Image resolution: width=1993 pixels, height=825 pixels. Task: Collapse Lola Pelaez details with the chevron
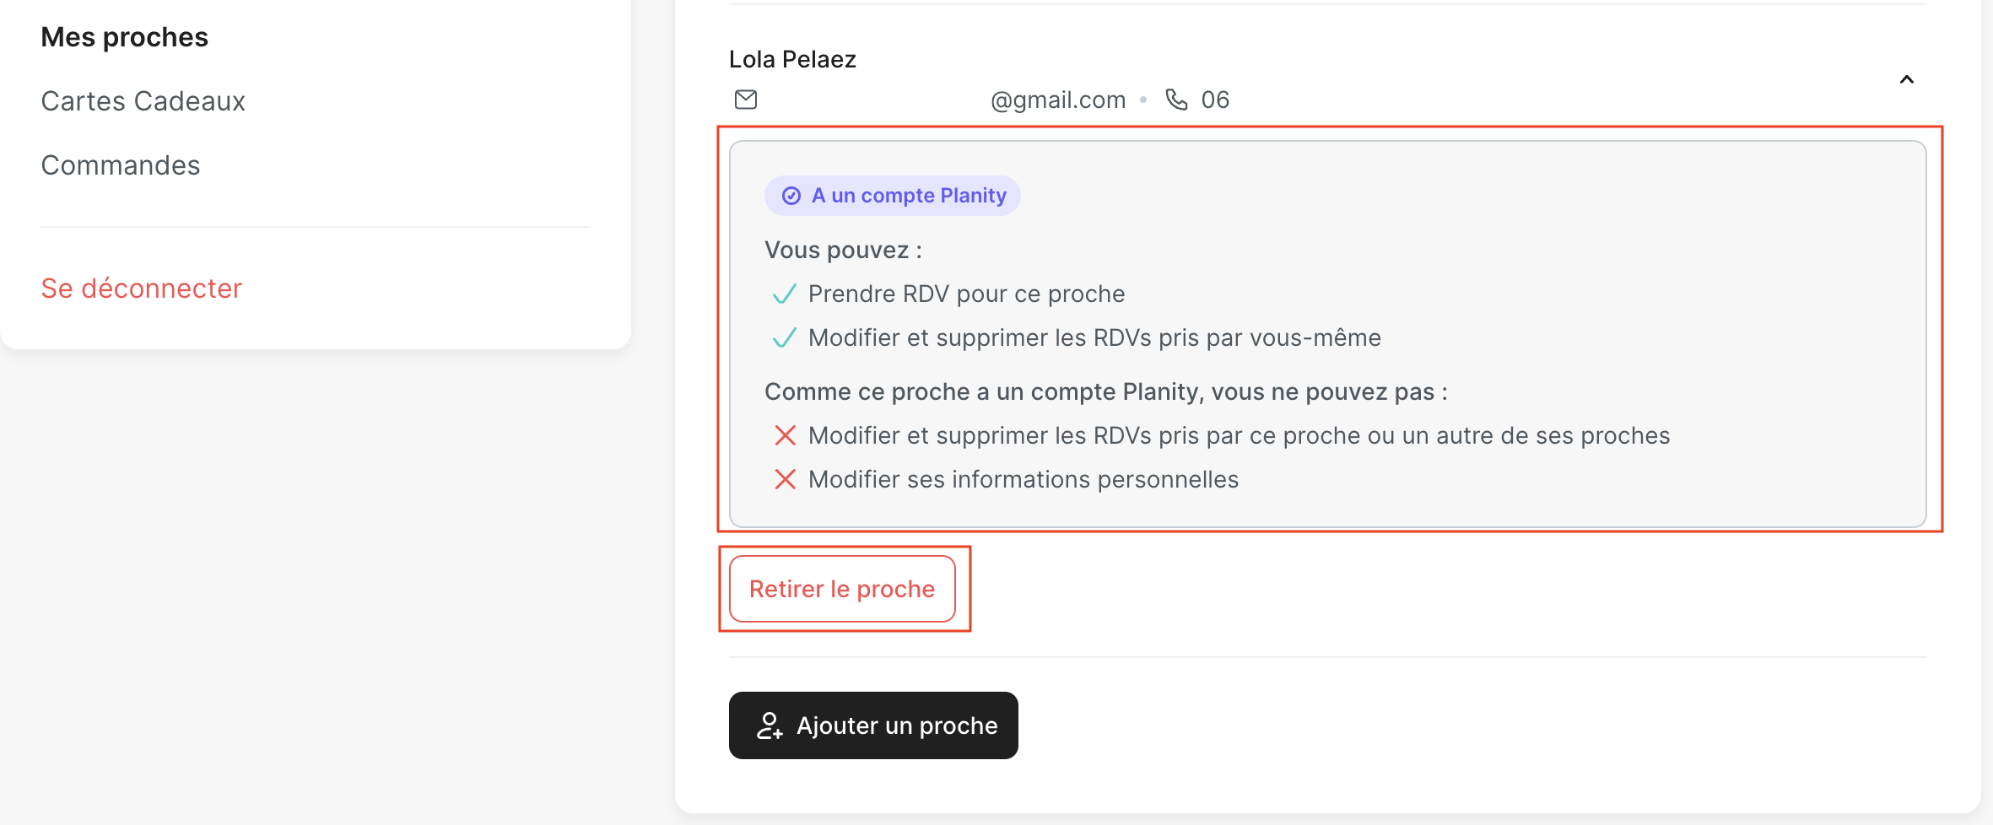(x=1906, y=79)
